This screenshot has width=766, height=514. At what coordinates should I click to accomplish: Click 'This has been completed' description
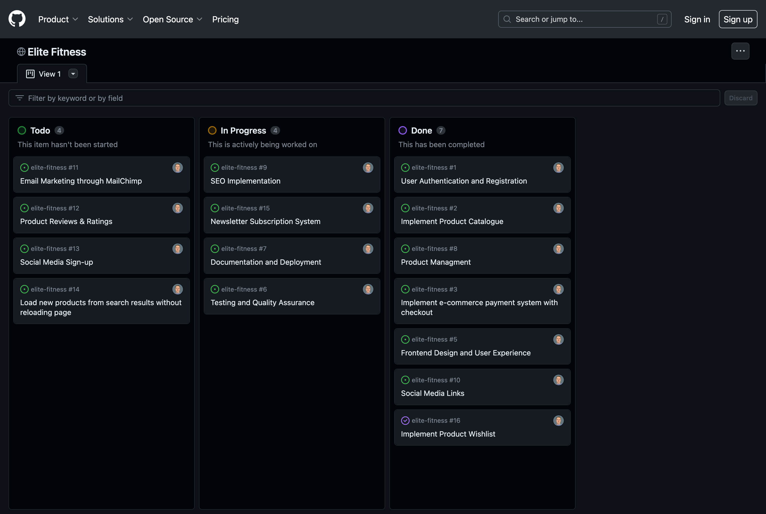(441, 144)
